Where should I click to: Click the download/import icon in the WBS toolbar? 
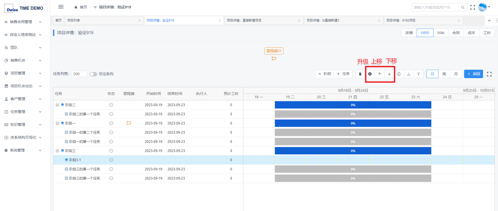coord(409,74)
